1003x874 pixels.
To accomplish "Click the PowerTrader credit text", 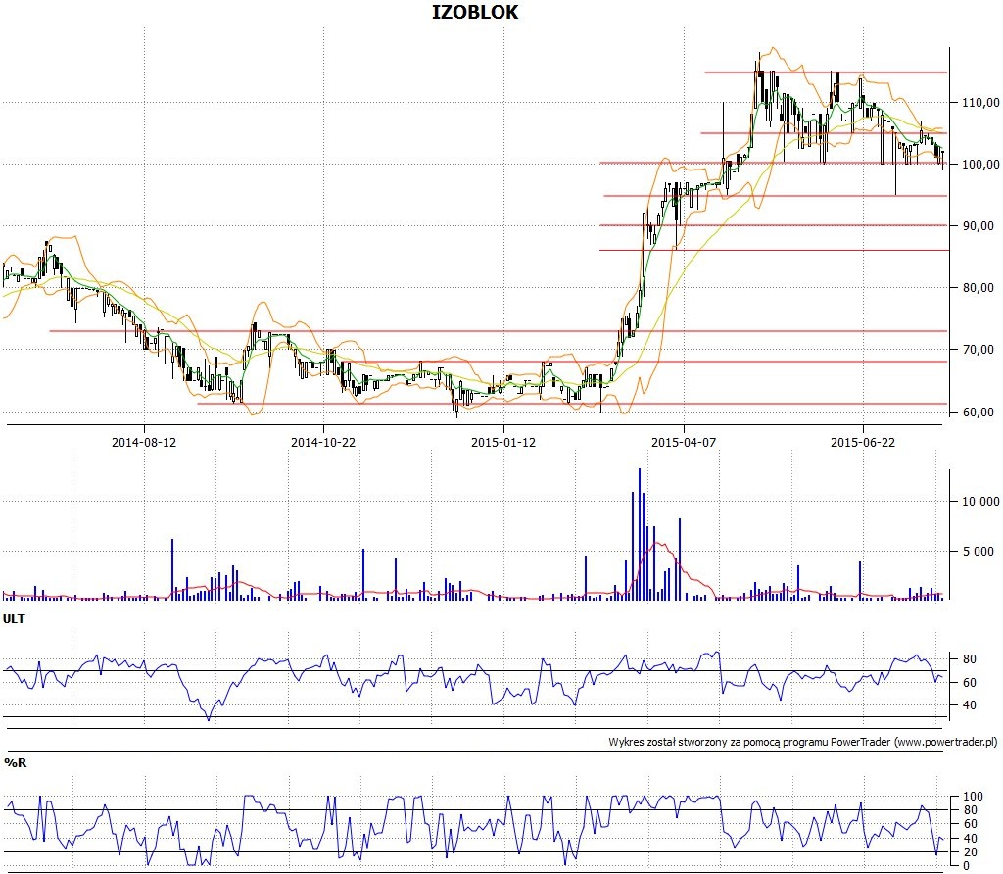I will pos(803,742).
